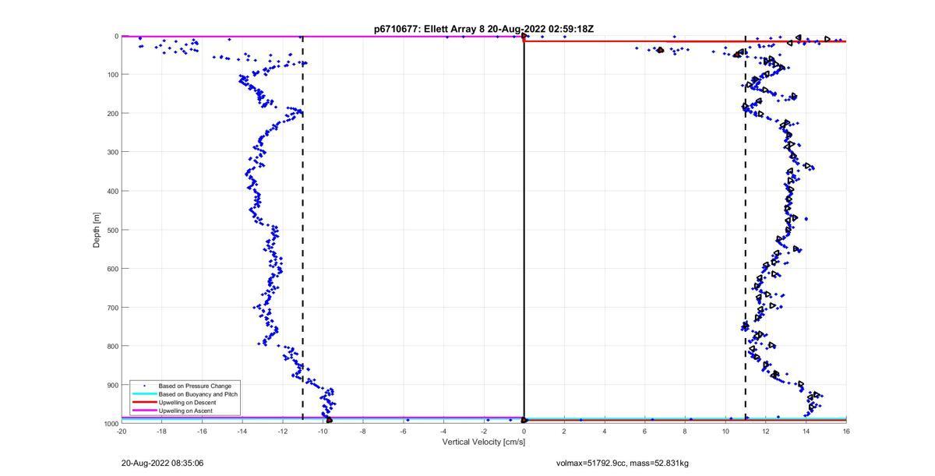The height and width of the screenshot is (476, 935).
Task: Click x-axis tick label '-2'
Action: click(x=484, y=431)
